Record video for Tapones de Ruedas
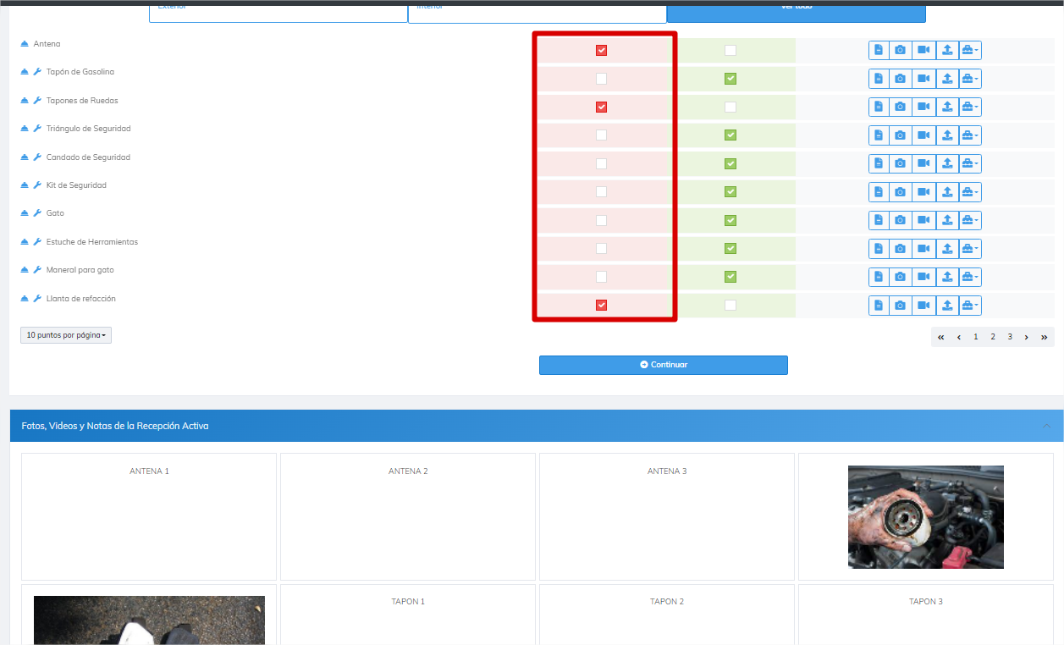The height and width of the screenshot is (645, 1064). tap(923, 107)
